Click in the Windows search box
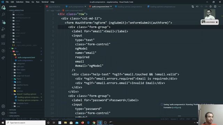The width and height of the screenshot is (223, 125). [25, 123]
